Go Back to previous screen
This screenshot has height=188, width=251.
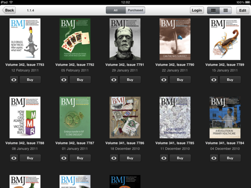(9, 10)
